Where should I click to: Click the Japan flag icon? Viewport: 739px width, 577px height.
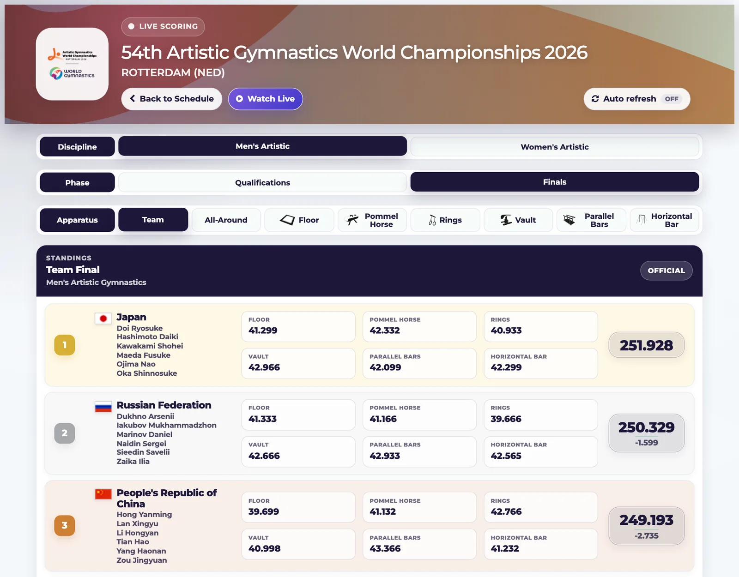point(103,319)
